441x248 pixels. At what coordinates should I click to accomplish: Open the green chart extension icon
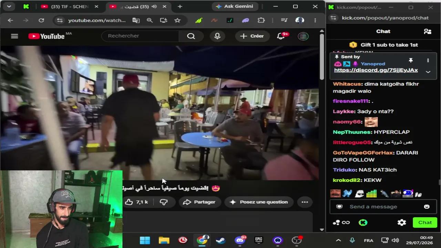click(198, 20)
